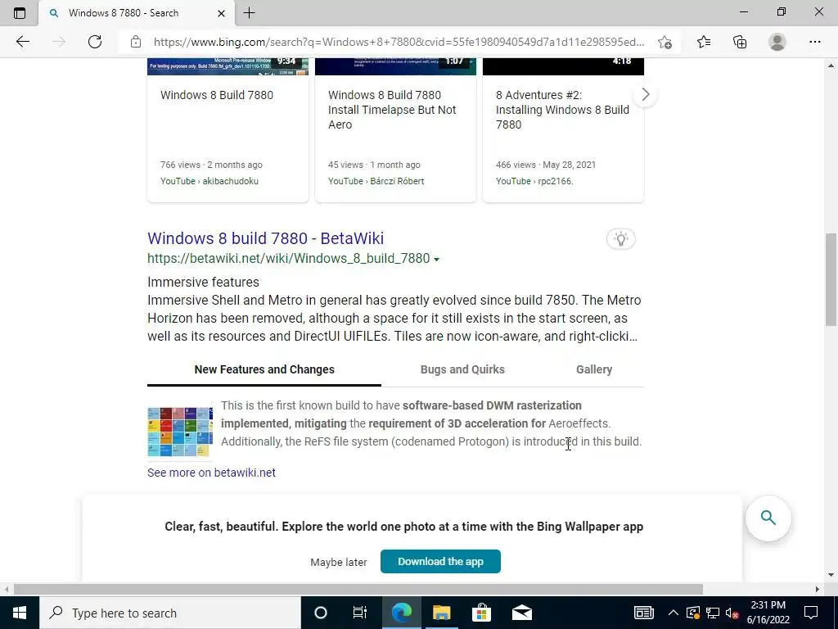Click the Immersive features heading text
Image resolution: width=838 pixels, height=629 pixels.
(203, 283)
